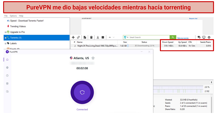Open the Help menu
217x122 pixels.
pyautogui.click(x=21, y=16)
